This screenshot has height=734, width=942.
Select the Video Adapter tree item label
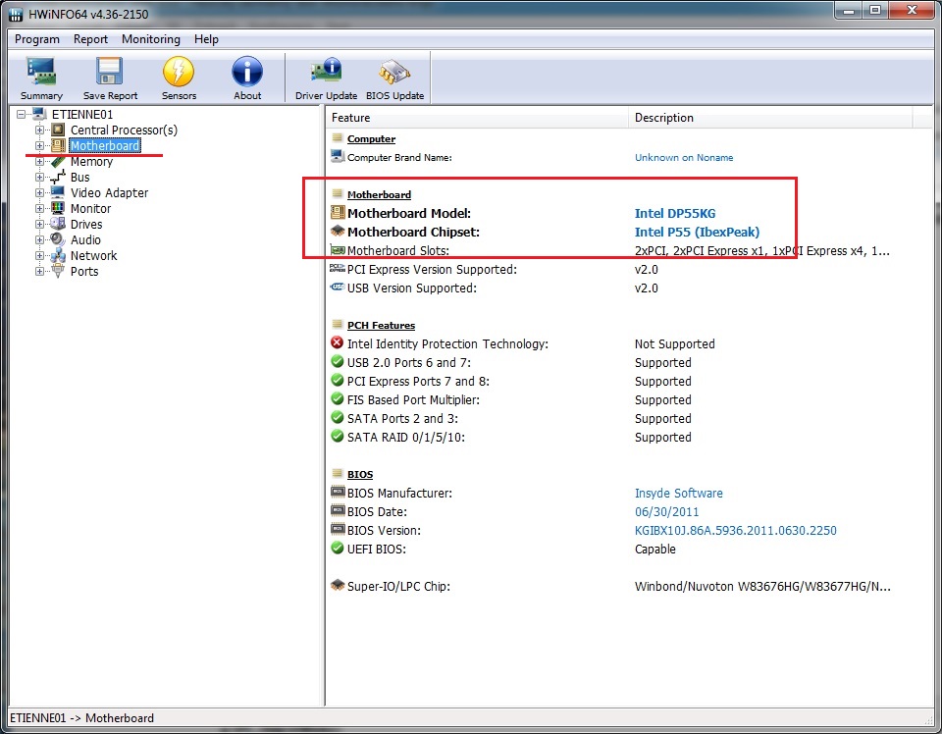coord(109,192)
